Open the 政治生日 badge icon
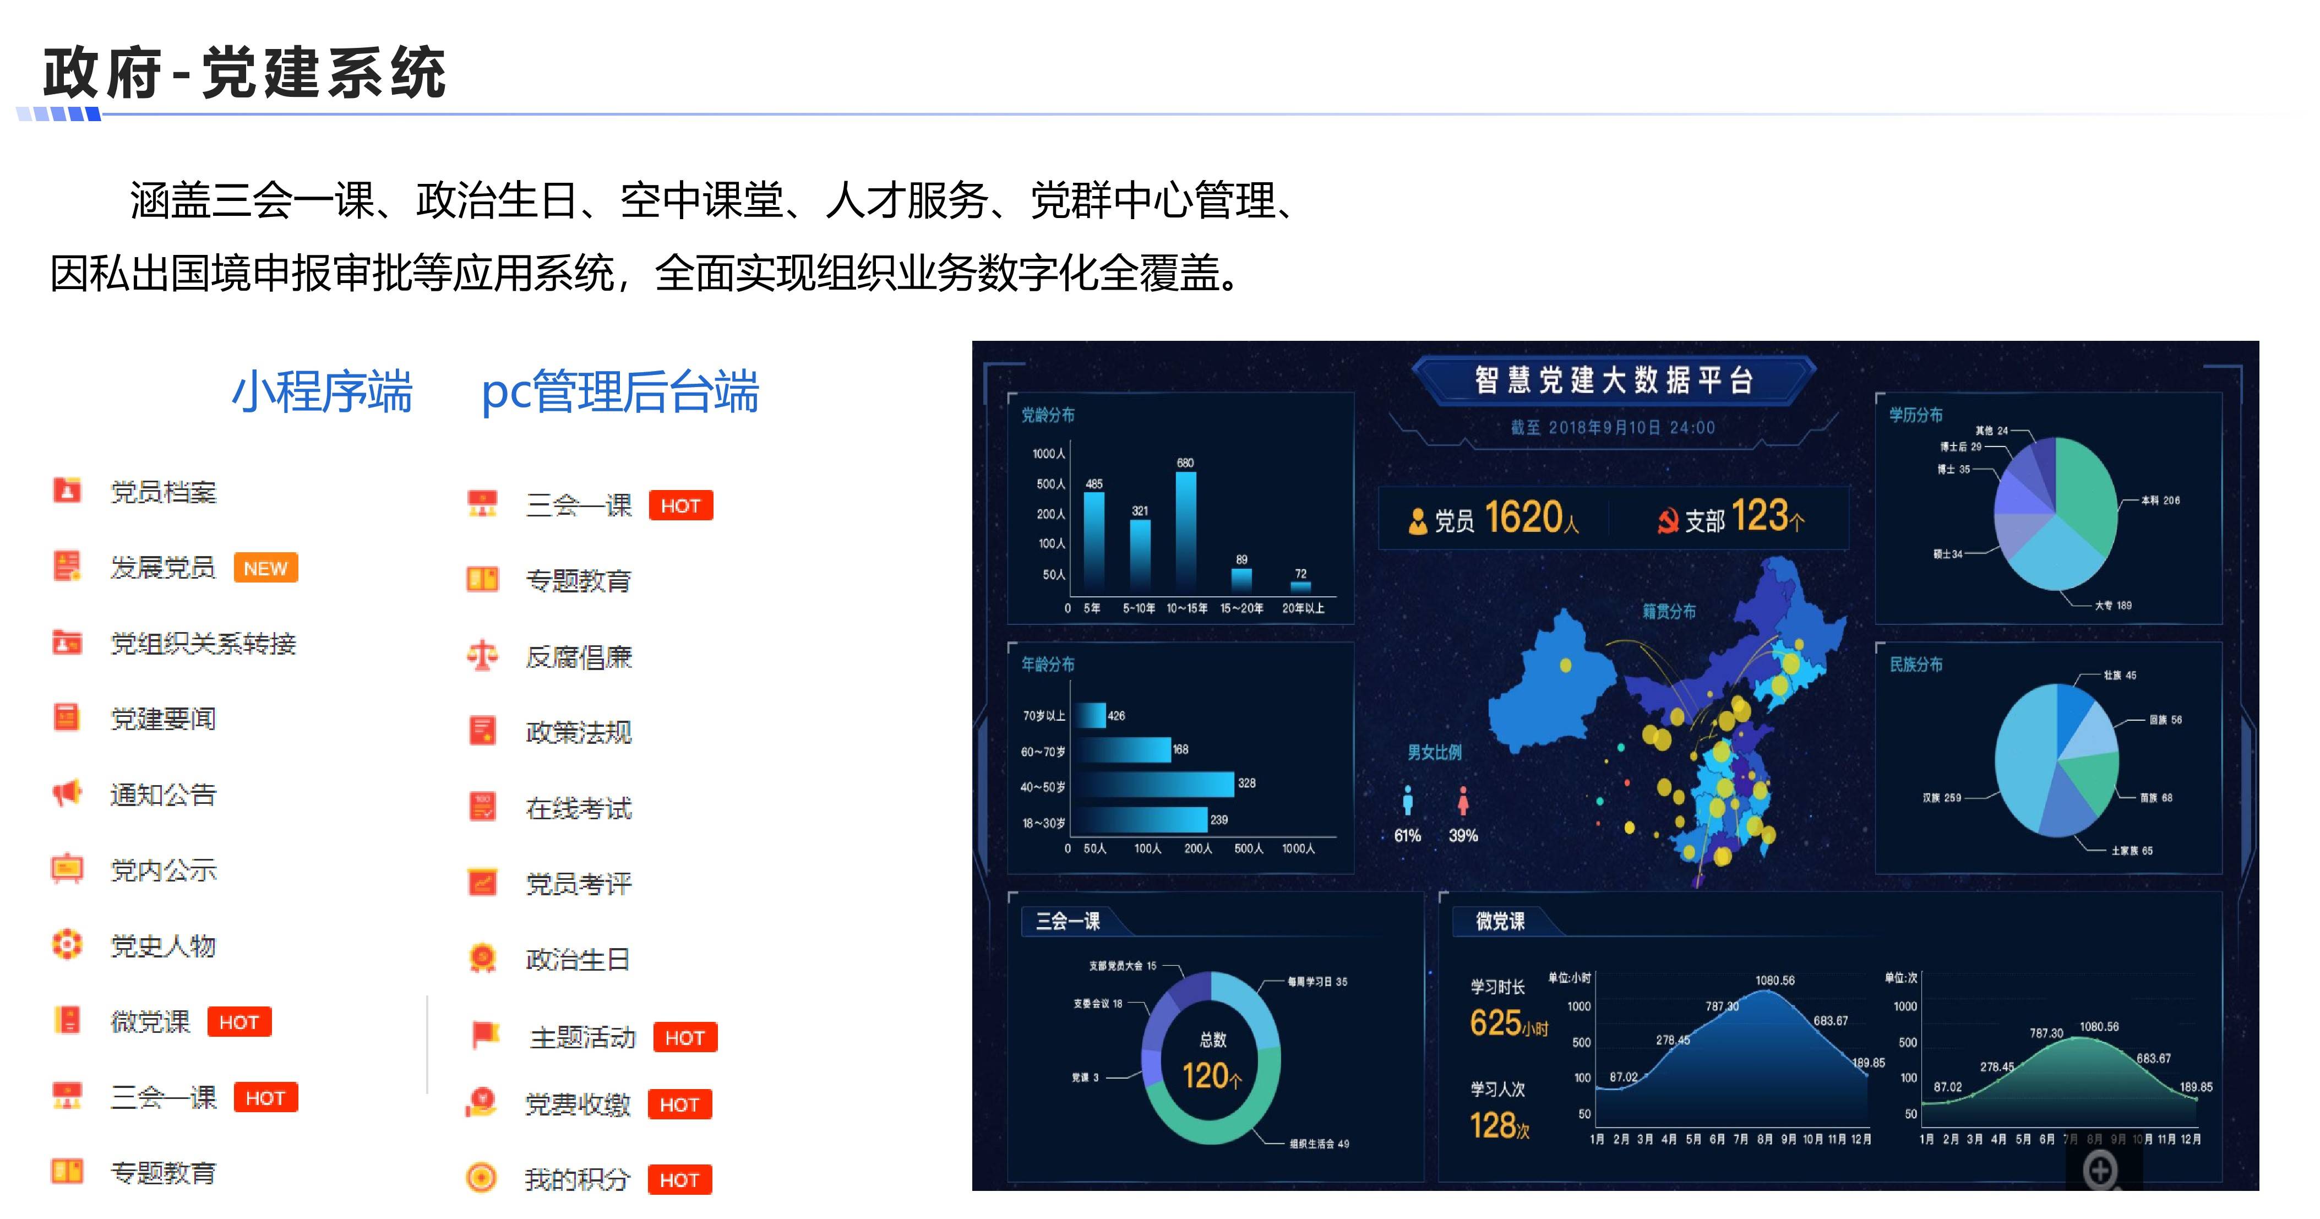The height and width of the screenshot is (1219, 2320). [483, 957]
